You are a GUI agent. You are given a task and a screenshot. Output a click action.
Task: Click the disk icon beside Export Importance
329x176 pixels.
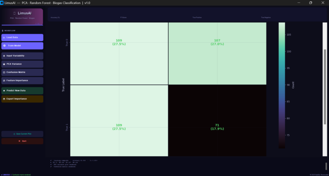click(x=4, y=99)
